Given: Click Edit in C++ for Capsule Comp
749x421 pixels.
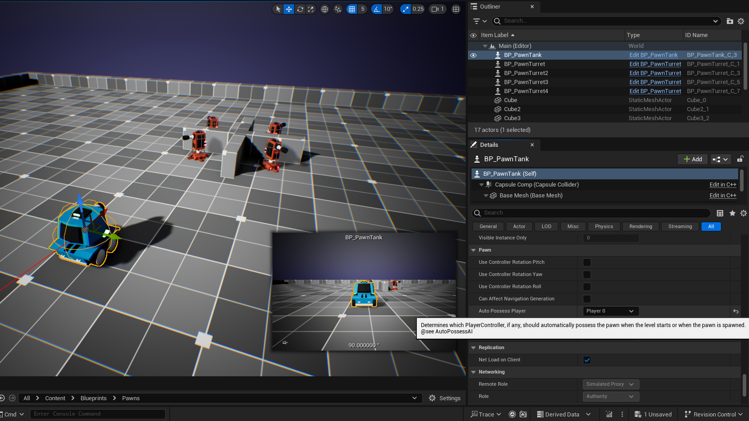Looking at the screenshot, I should tap(723, 185).
